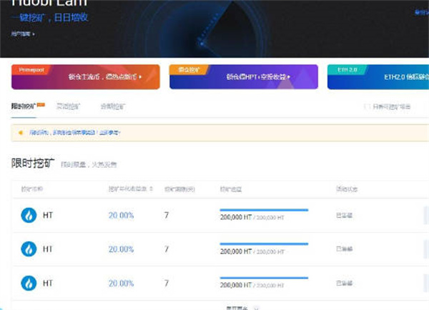429x310 pixels.
Task: Click the HT flame icon in the third row
Action: [29, 283]
